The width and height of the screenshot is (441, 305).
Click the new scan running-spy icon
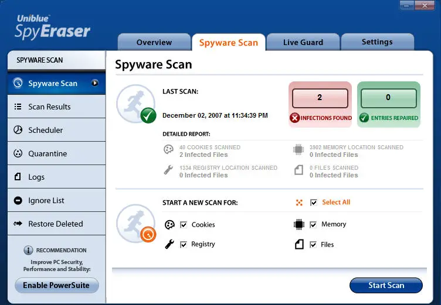[136, 223]
